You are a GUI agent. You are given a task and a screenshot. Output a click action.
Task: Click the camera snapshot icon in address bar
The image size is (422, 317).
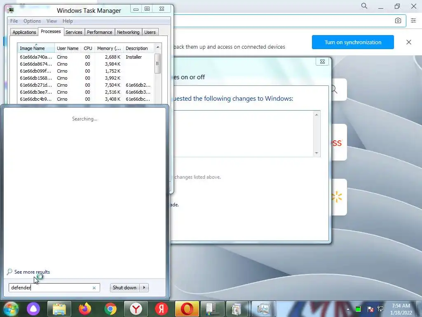point(398,21)
